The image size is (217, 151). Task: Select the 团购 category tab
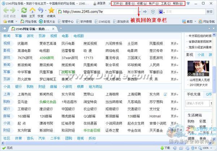(x=68, y=138)
